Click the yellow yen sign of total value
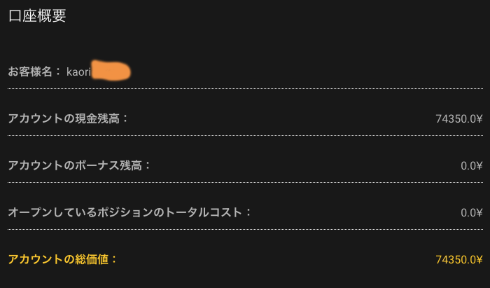Viewport: 490px width, 288px height. click(x=479, y=259)
